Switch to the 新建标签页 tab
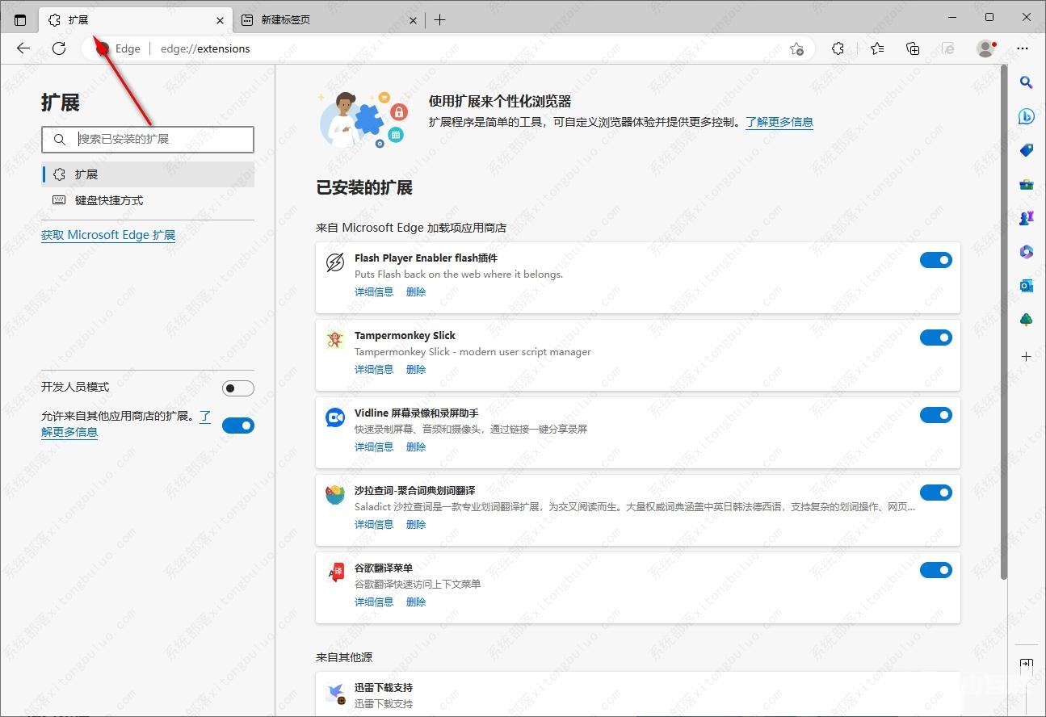Image resolution: width=1046 pixels, height=717 pixels. click(330, 19)
